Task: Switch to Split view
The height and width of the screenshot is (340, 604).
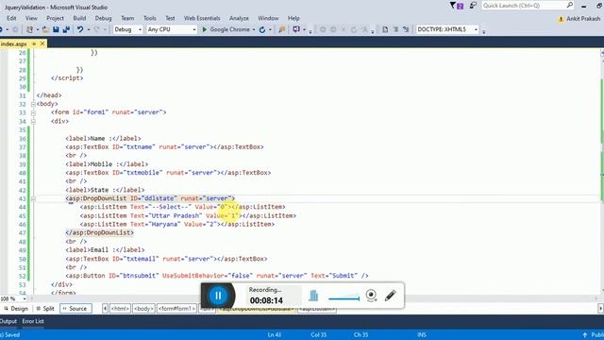Action: point(45,309)
